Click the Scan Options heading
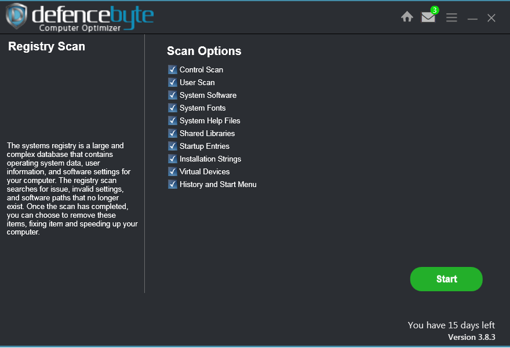This screenshot has width=510, height=348. pos(204,51)
